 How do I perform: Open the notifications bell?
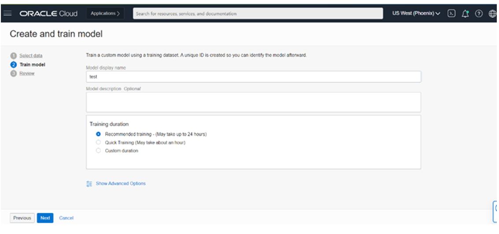465,13
